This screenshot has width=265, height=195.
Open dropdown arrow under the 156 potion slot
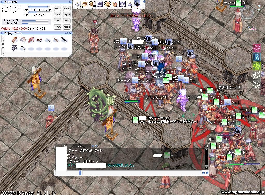(78, 8)
